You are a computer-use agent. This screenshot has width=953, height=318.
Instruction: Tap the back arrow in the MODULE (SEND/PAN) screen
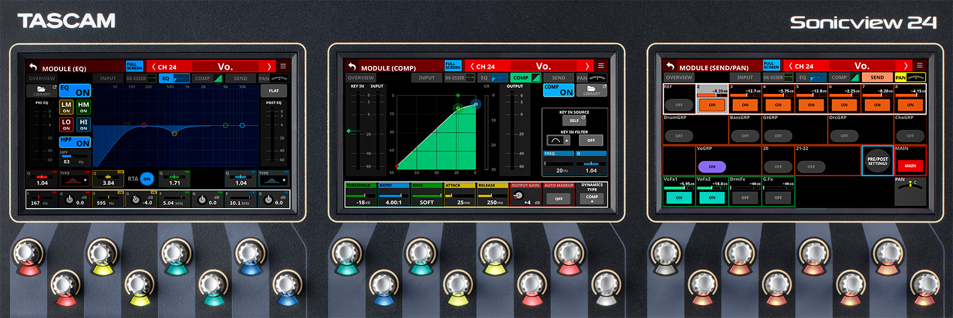(670, 66)
